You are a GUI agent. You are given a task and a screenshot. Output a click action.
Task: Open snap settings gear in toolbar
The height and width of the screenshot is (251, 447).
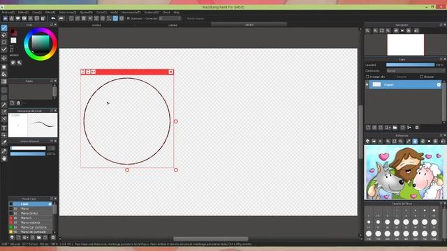pos(122,19)
